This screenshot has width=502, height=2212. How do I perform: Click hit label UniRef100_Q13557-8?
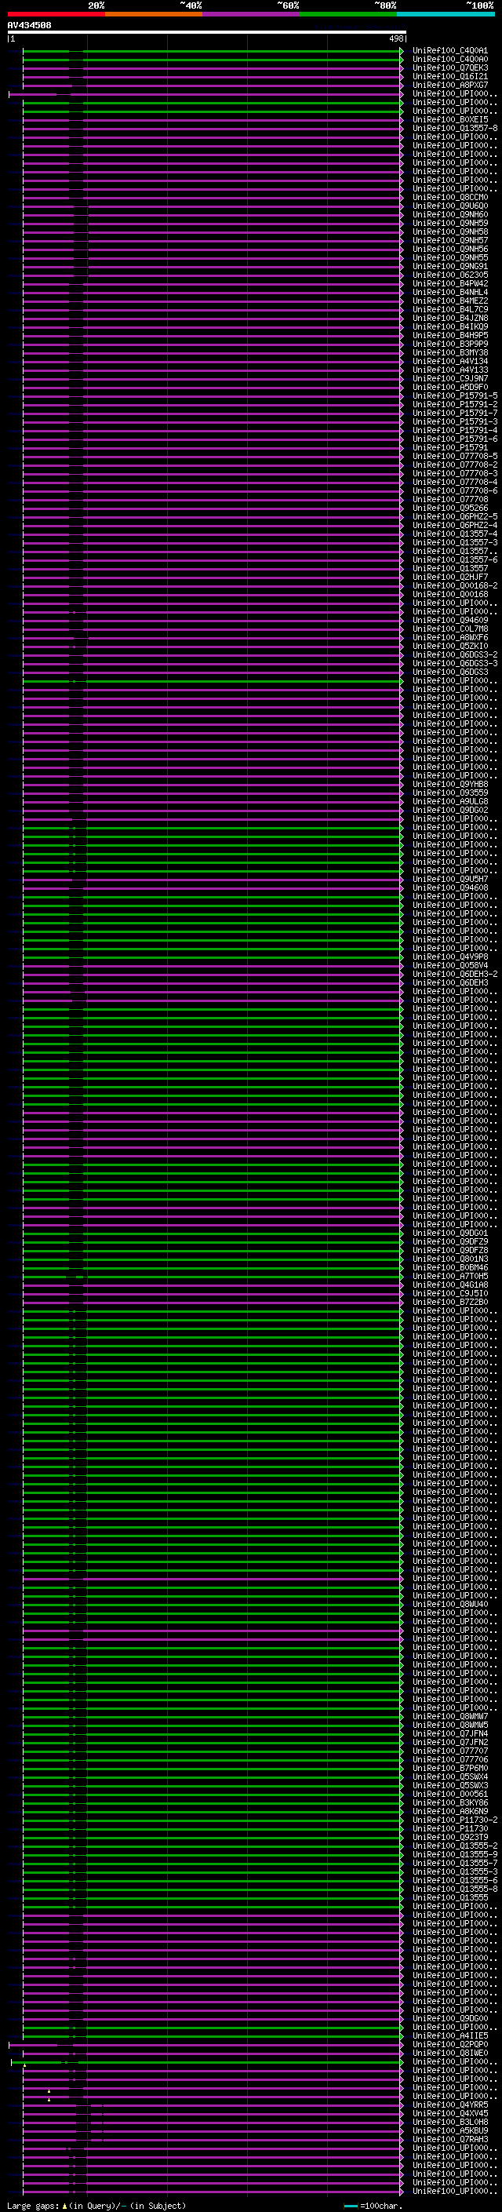tap(455, 128)
